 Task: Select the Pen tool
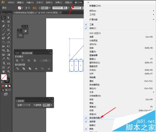[x=3, y=26]
